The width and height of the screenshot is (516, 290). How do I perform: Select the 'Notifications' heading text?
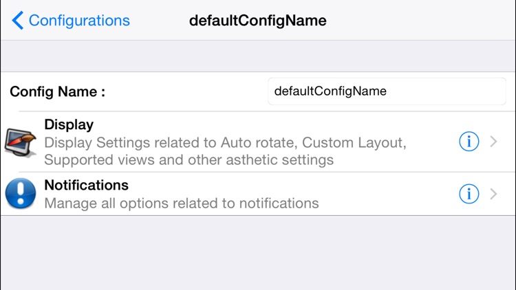(86, 186)
